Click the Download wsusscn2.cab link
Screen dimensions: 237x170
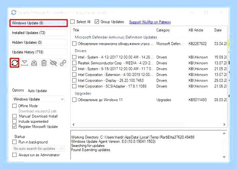(x=37, y=111)
